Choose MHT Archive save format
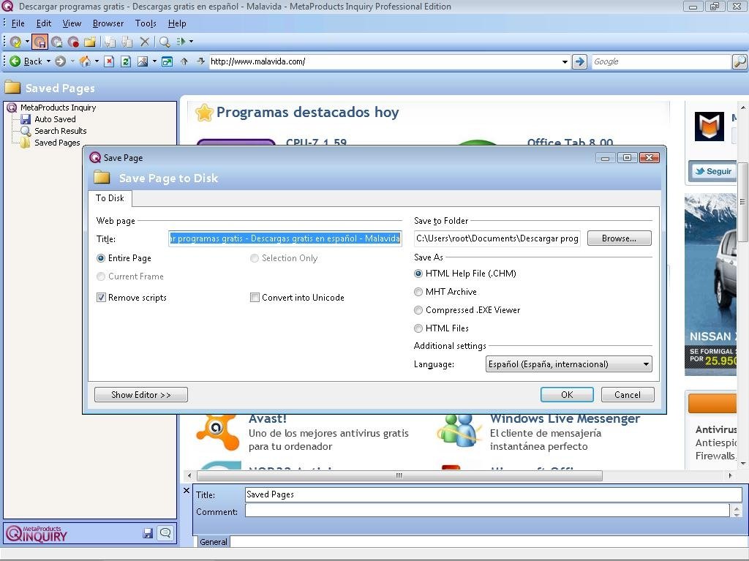 pyautogui.click(x=418, y=292)
